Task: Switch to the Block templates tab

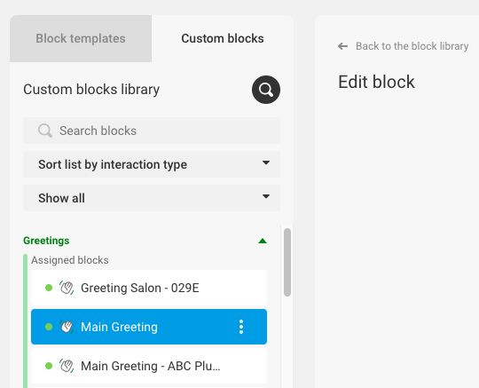Action: pos(81,38)
